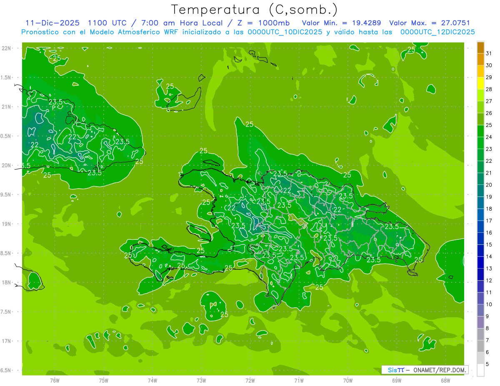
Task: Click the 72W longitude axis label
Action: [x=250, y=380]
